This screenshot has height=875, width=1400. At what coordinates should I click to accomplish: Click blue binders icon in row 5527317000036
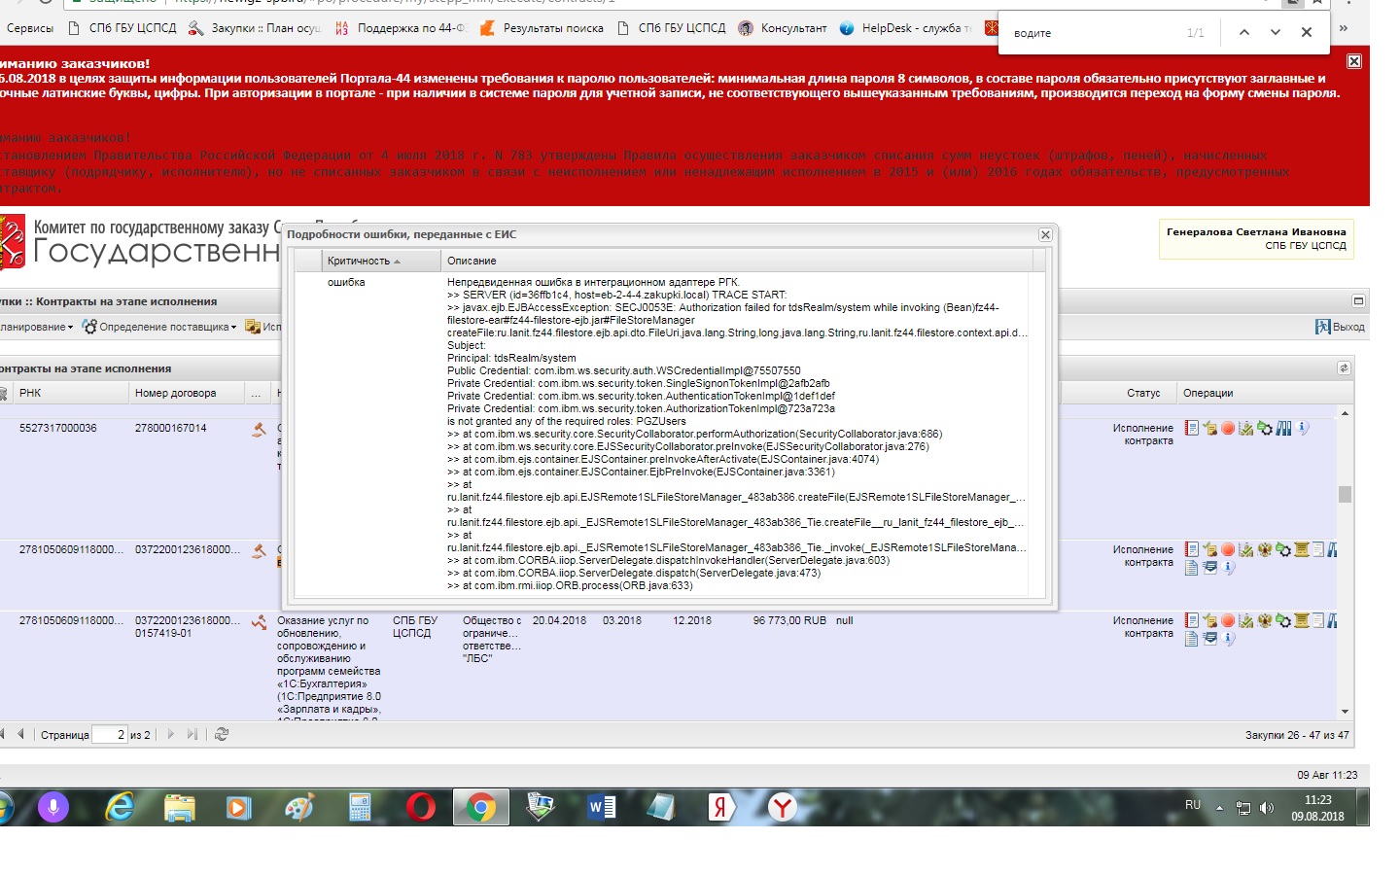[1283, 428]
